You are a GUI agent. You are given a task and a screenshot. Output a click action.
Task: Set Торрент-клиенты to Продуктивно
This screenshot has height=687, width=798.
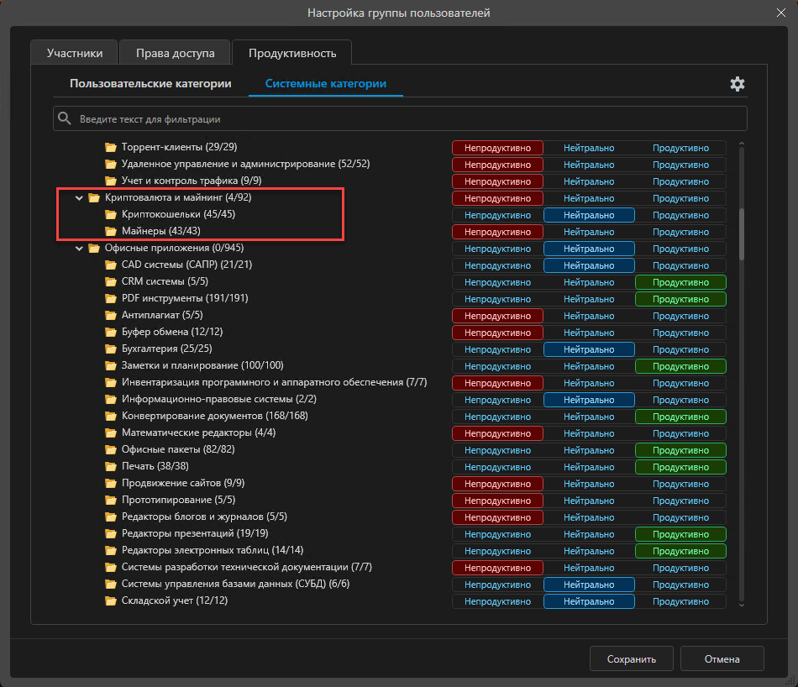tap(680, 148)
